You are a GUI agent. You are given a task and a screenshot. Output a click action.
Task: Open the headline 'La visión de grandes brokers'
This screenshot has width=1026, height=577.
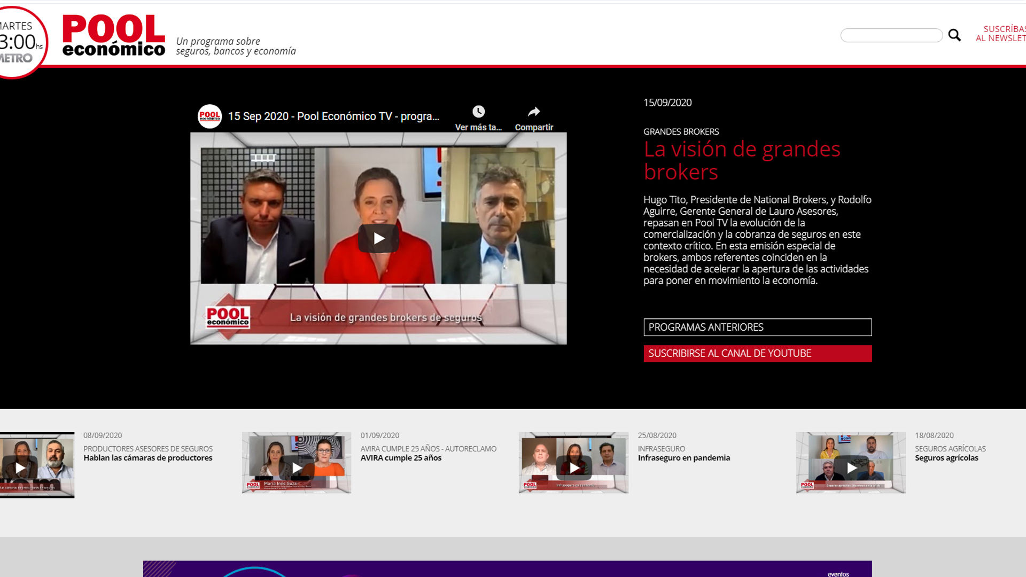(742, 160)
